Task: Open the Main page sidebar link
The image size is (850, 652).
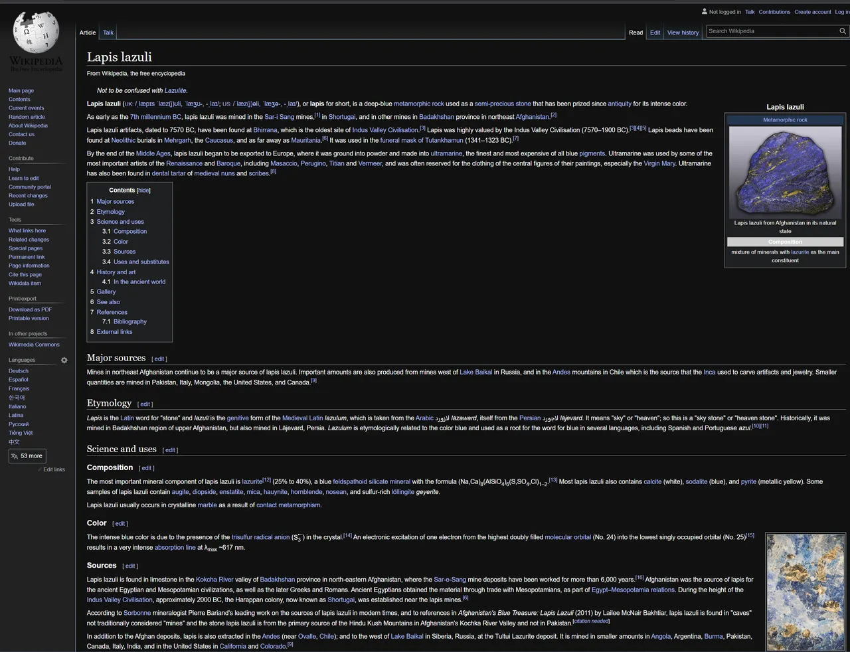Action: tap(21, 91)
